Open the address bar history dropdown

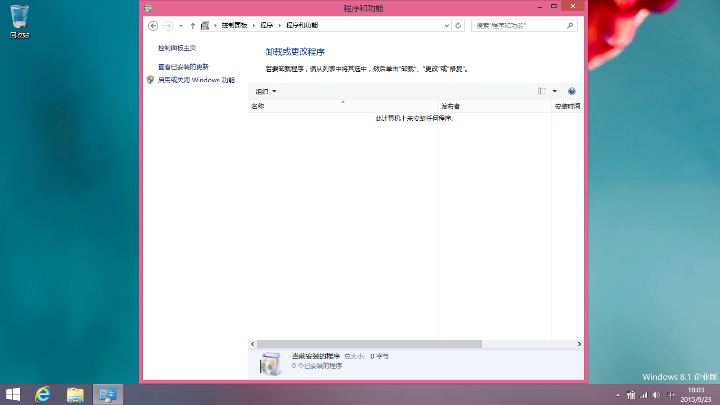[x=447, y=25]
